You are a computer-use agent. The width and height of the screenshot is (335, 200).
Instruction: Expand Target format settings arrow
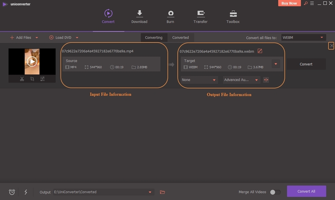[276, 64]
